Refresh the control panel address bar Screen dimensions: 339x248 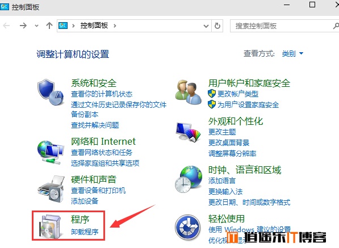click(217, 26)
